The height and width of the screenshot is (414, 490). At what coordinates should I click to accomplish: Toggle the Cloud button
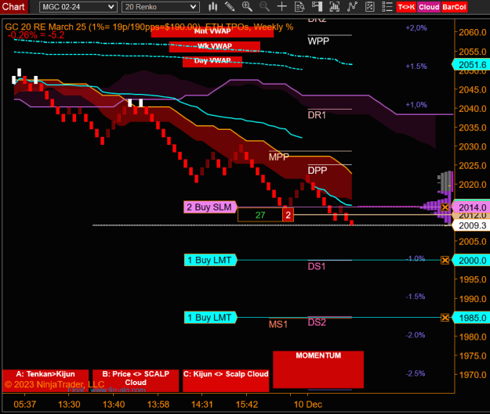point(429,7)
